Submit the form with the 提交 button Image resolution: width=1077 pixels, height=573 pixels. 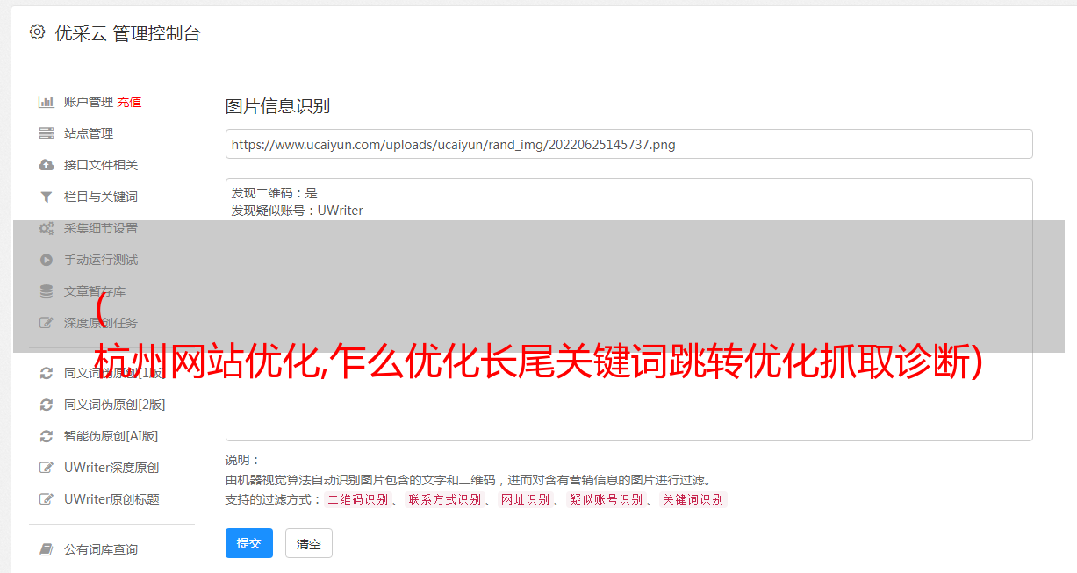(x=249, y=543)
